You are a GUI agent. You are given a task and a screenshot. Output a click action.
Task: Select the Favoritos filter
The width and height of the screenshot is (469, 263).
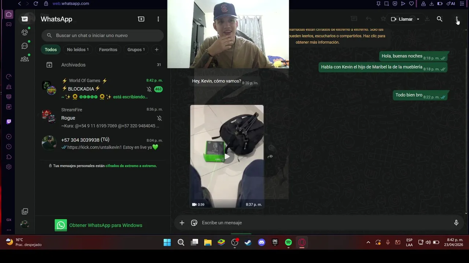[x=108, y=50]
